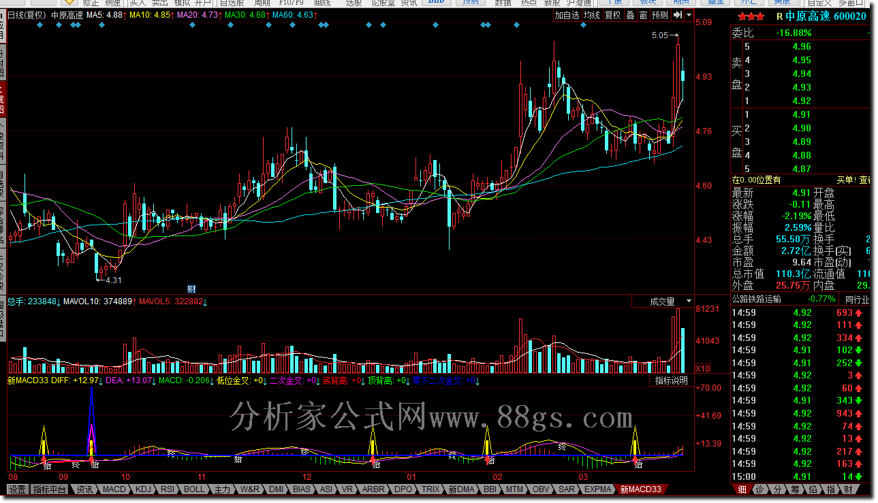Select the OBV indicator tab
878x503 pixels.
541,489
